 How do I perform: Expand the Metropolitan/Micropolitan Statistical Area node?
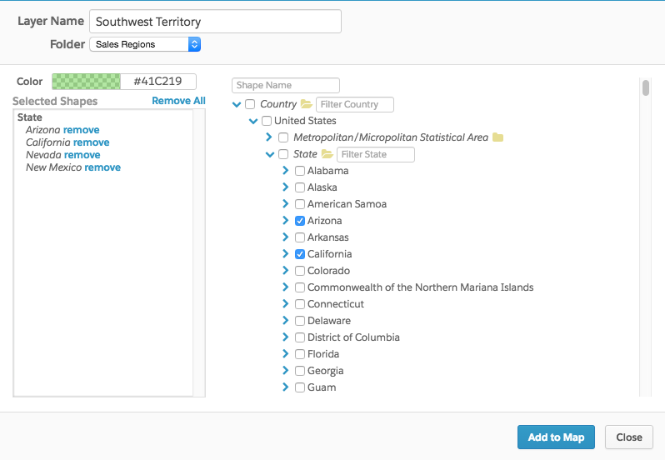269,137
